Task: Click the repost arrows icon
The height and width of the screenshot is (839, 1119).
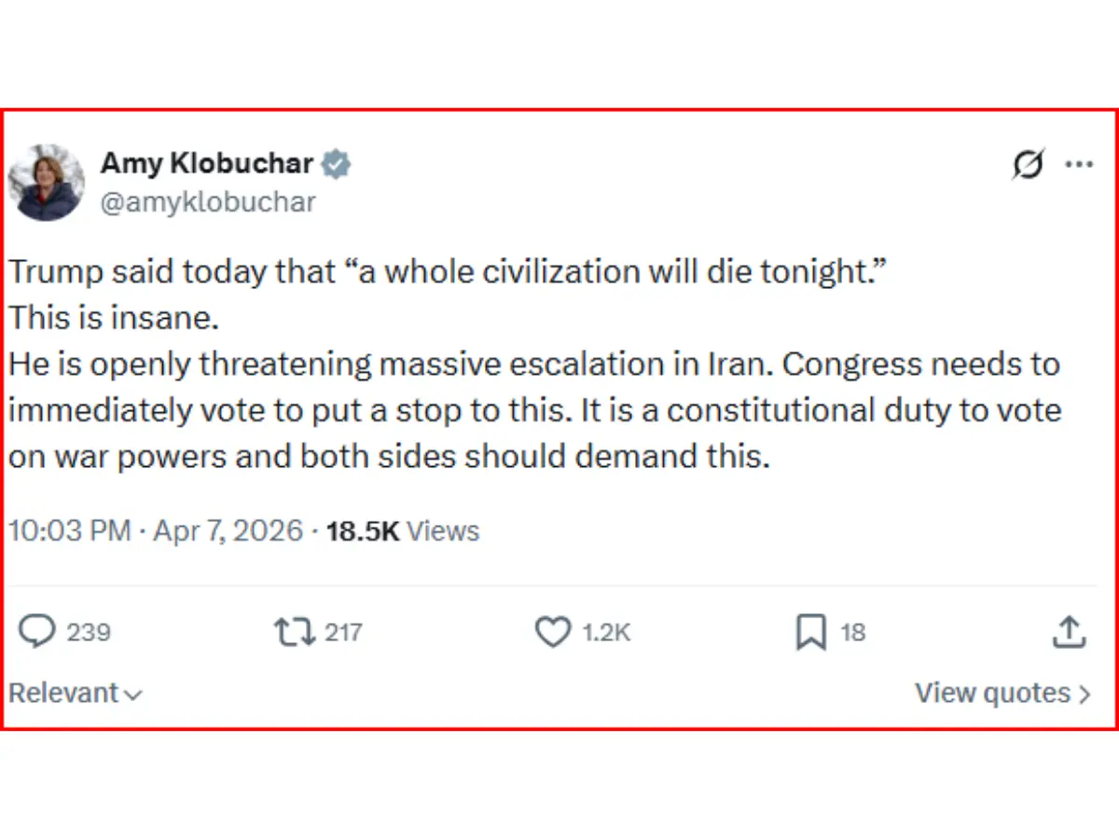Action: point(295,632)
